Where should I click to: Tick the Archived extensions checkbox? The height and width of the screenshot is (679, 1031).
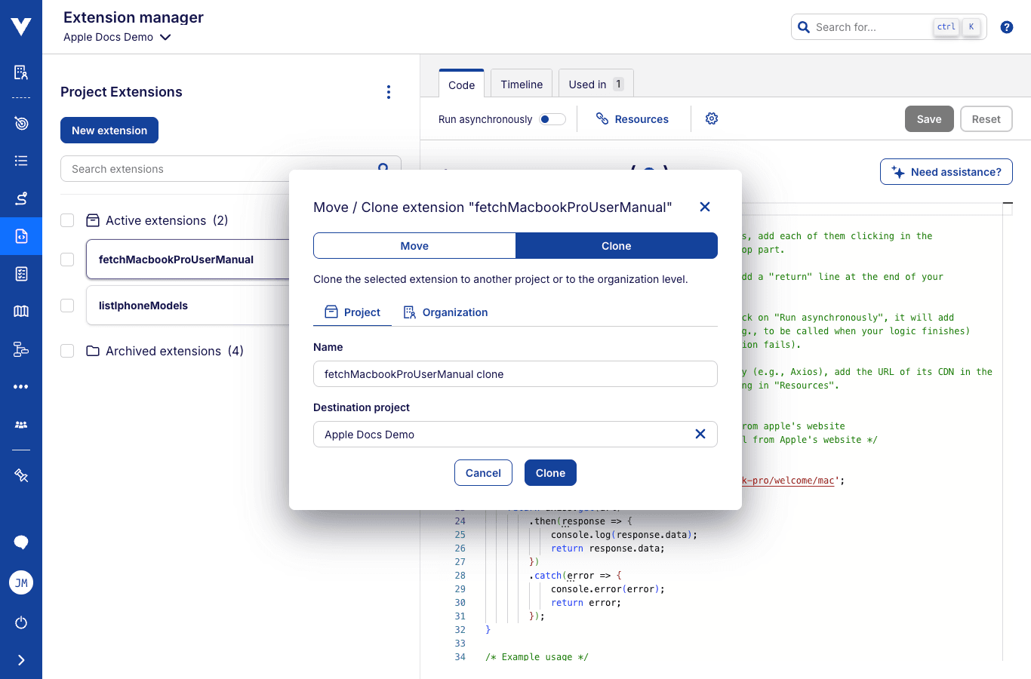[66, 351]
